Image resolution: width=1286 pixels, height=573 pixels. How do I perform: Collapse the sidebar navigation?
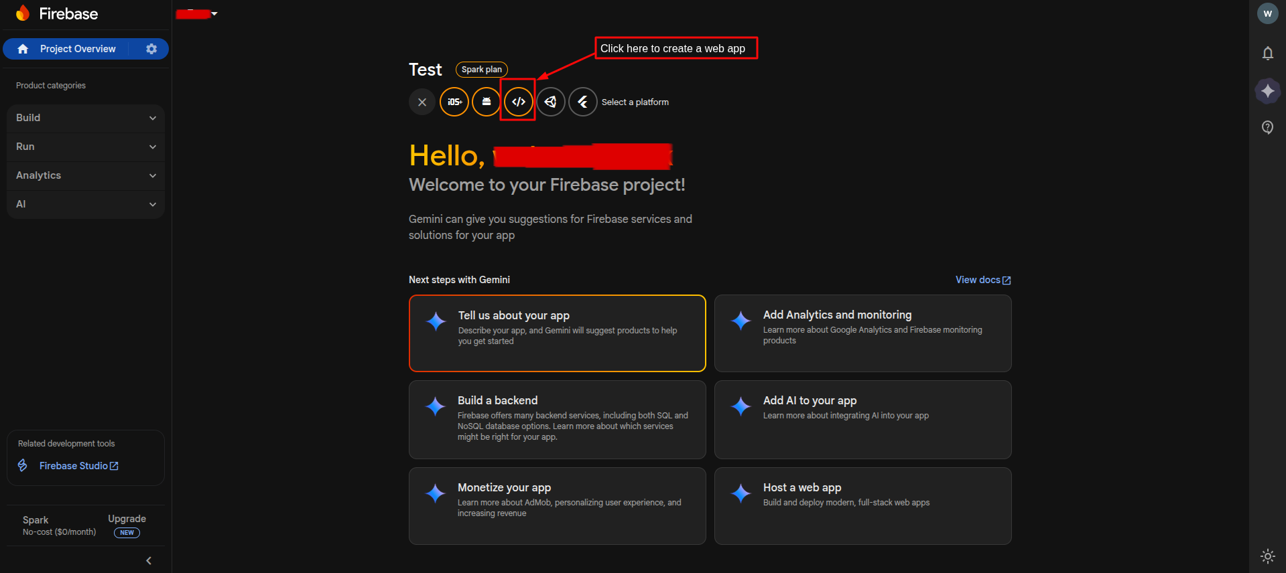(x=149, y=561)
